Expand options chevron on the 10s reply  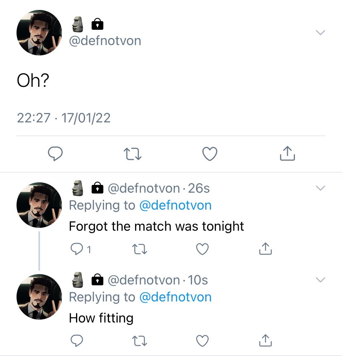321,280
